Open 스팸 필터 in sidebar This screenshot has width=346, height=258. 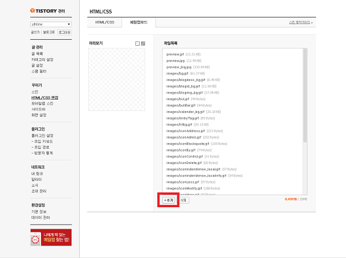coord(39,71)
